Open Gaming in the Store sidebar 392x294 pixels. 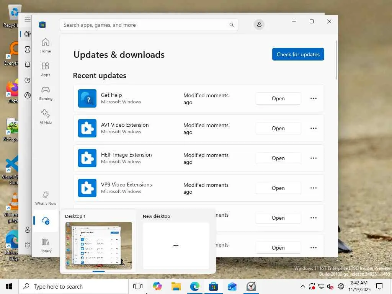point(46,93)
